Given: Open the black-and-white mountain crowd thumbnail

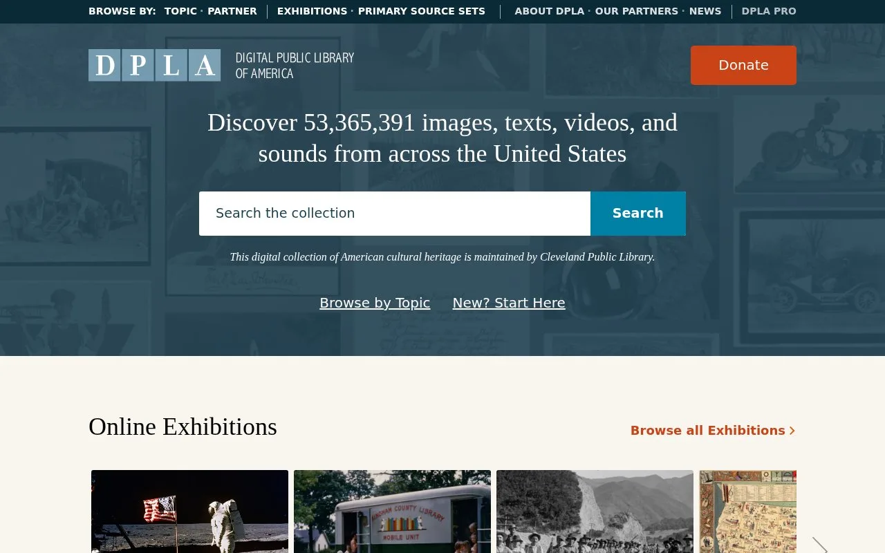Looking at the screenshot, I should pyautogui.click(x=595, y=512).
